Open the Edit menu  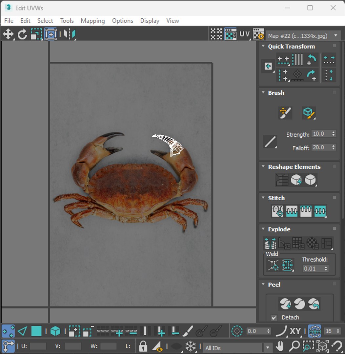click(x=25, y=21)
